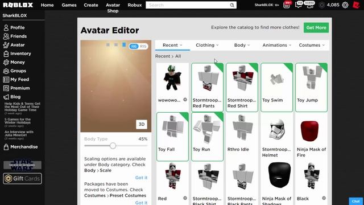364x205 pixels.
Task: Open the Merchandise bag icon
Action: pyautogui.click(x=6, y=147)
